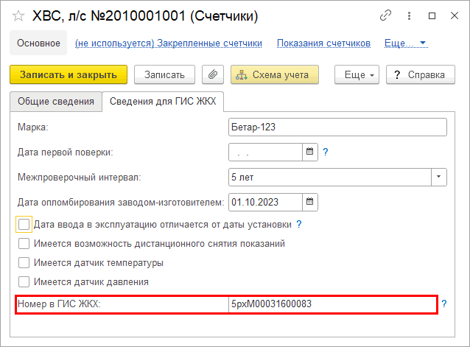
Task: Check Имеется датчик температуры option
Action: 24,262
